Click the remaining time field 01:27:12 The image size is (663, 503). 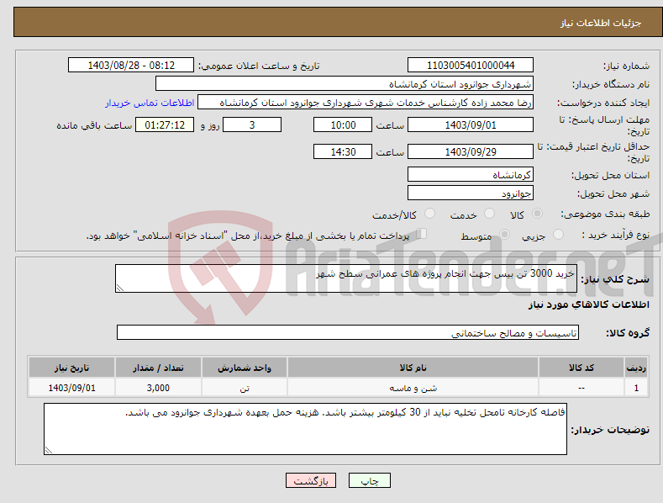[165, 124]
